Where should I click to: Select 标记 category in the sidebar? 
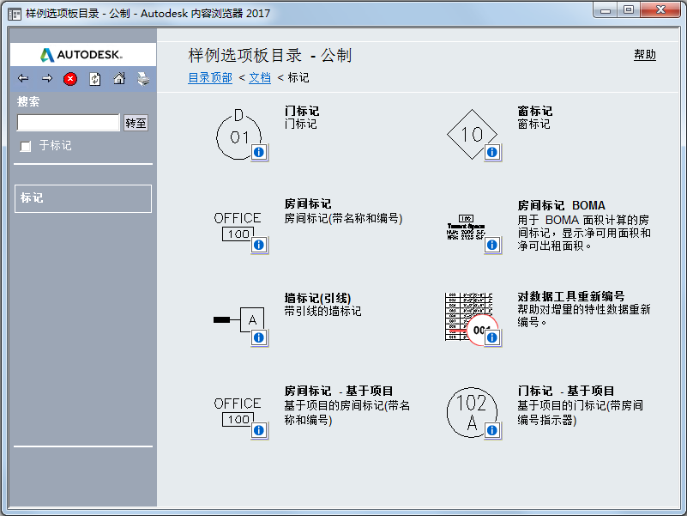(x=83, y=198)
